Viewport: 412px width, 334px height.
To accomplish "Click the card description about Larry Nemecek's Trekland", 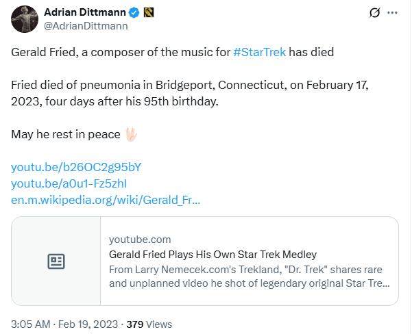I will 250,276.
